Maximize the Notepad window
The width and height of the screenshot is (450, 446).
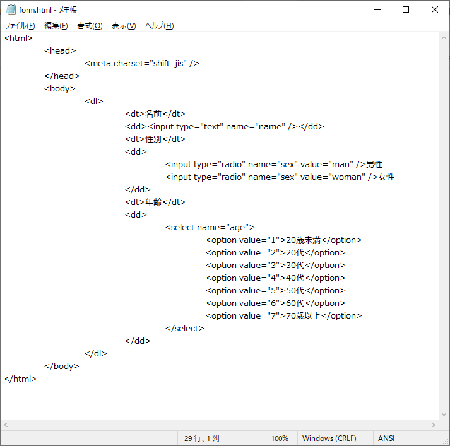coord(406,9)
